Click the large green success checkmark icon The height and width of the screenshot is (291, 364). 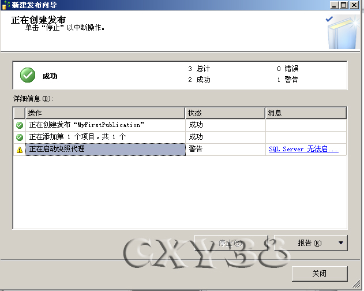(x=28, y=75)
